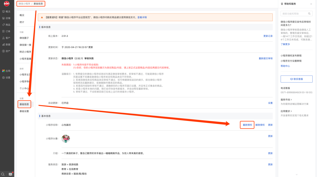Select 基础信息 in the submenu
Image resolution: width=317 pixels, height=177 pixels.
[24, 104]
